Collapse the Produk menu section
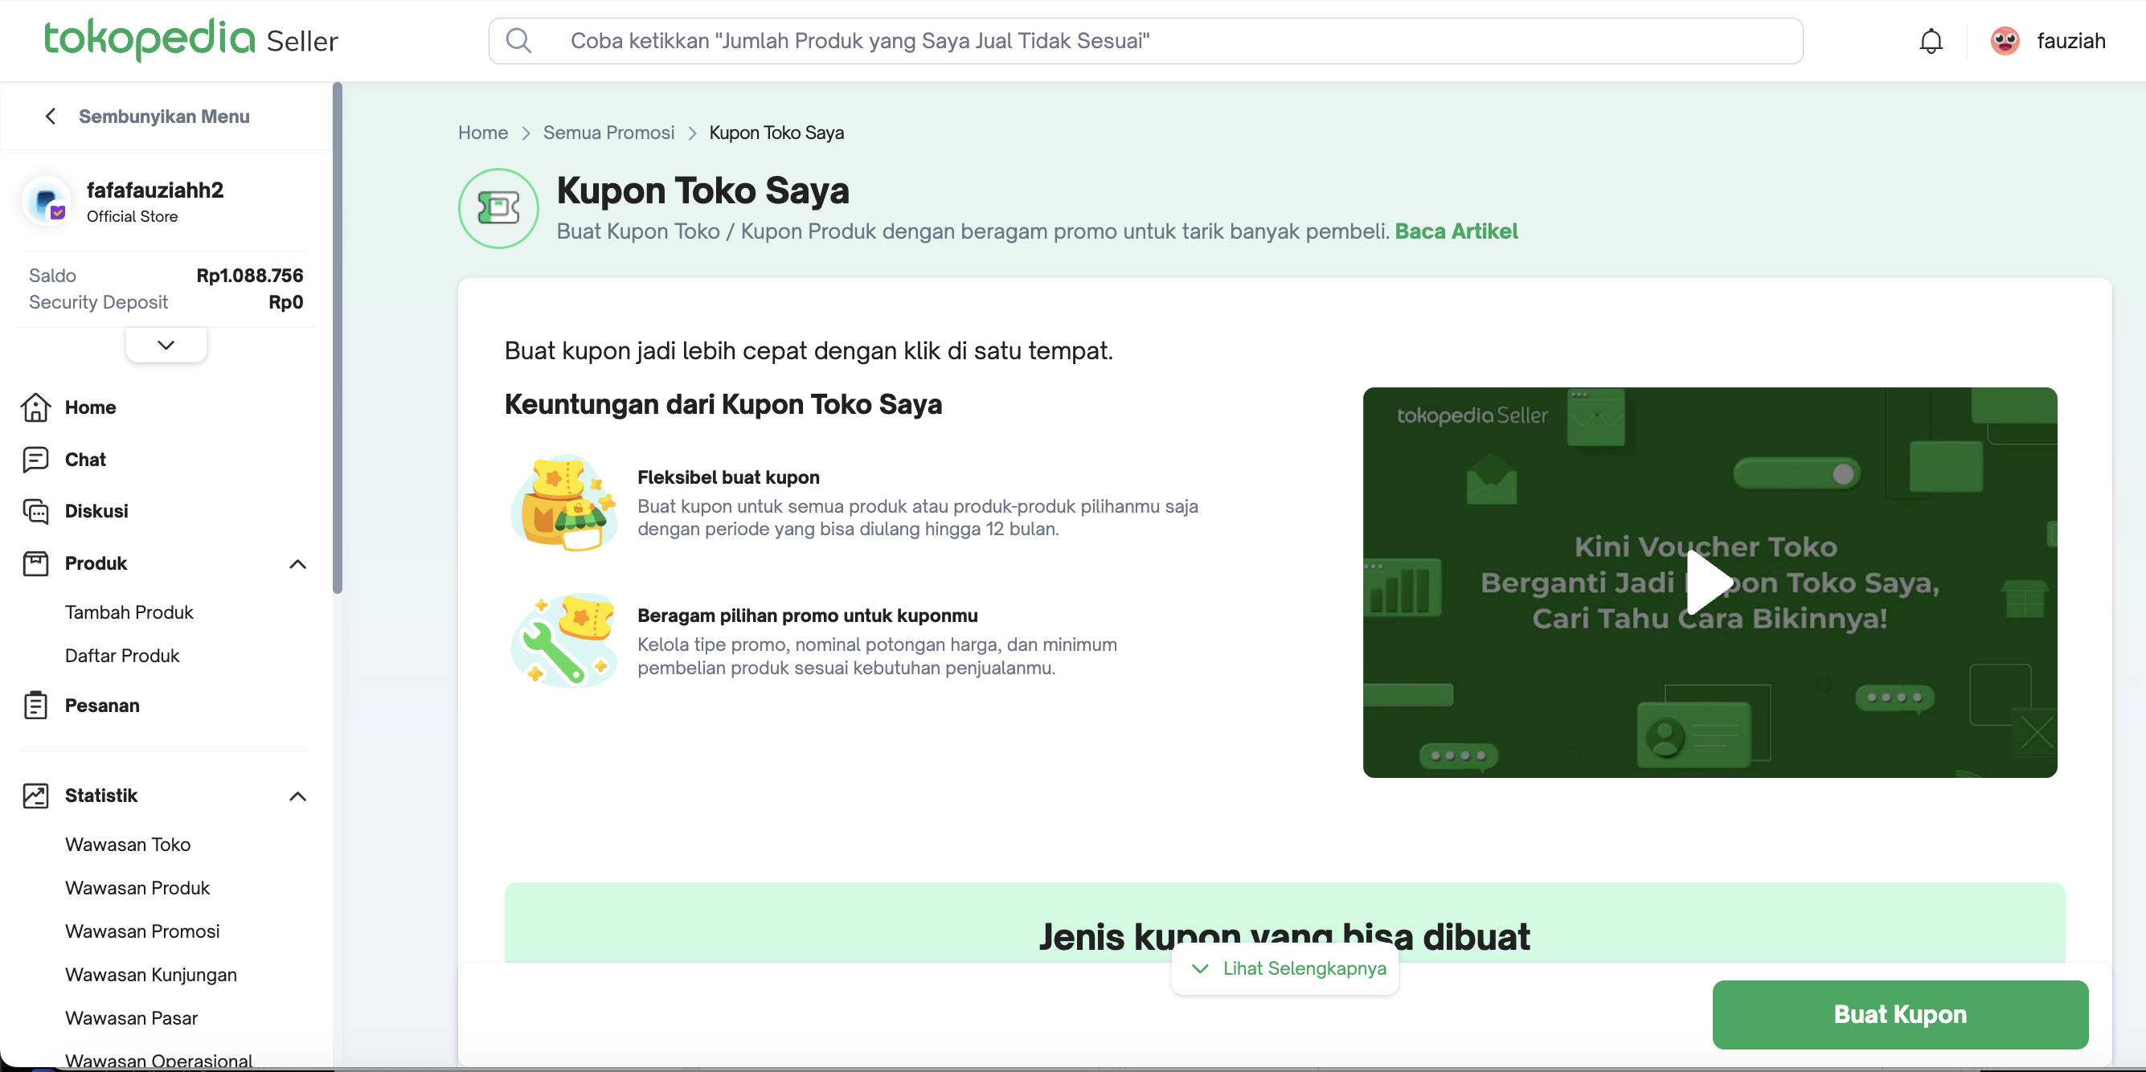Image resolution: width=2146 pixels, height=1072 pixels. 297,564
